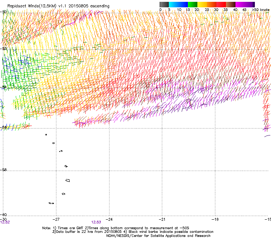Click the note line starting 'Note: 1) Times are GMT'
271x238 pixels.
[116, 228]
